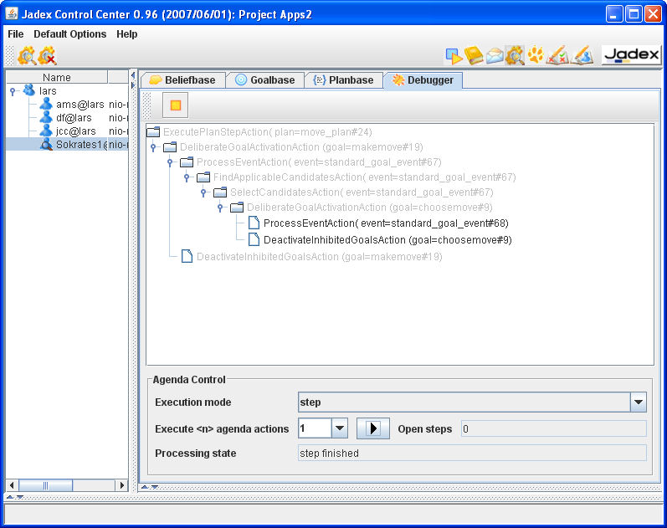This screenshot has height=528, width=667.
Task: Open the agenda actions count dropdown arrow
Action: click(340, 428)
